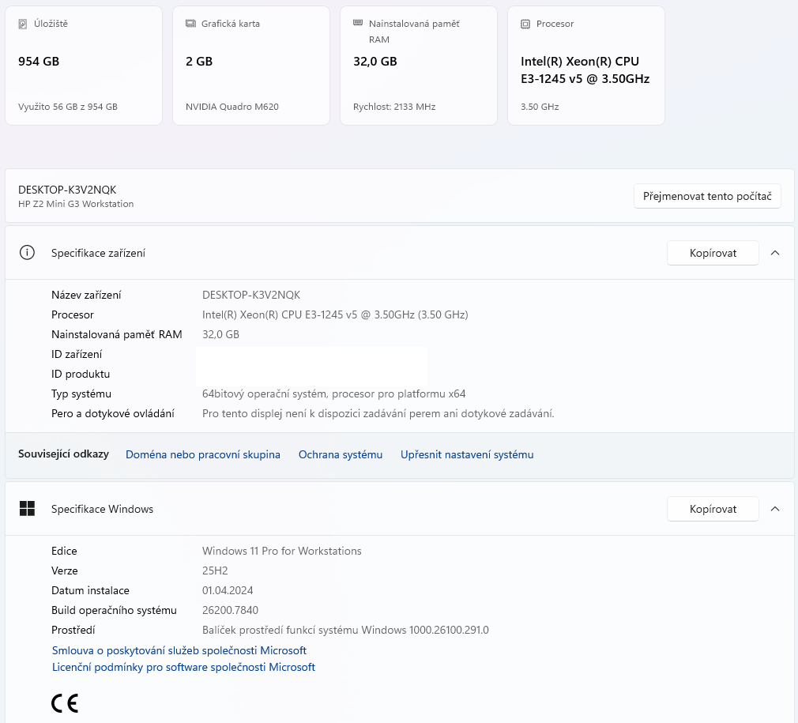This screenshot has width=798, height=723.
Task: Click the 64bitový operační systém value
Action: 334,394
